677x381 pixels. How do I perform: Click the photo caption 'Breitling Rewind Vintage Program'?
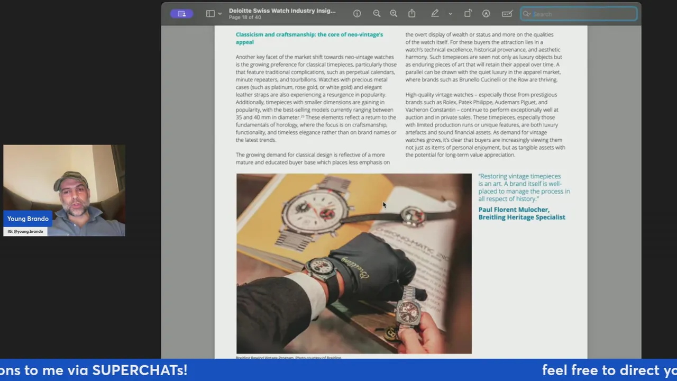289,358
